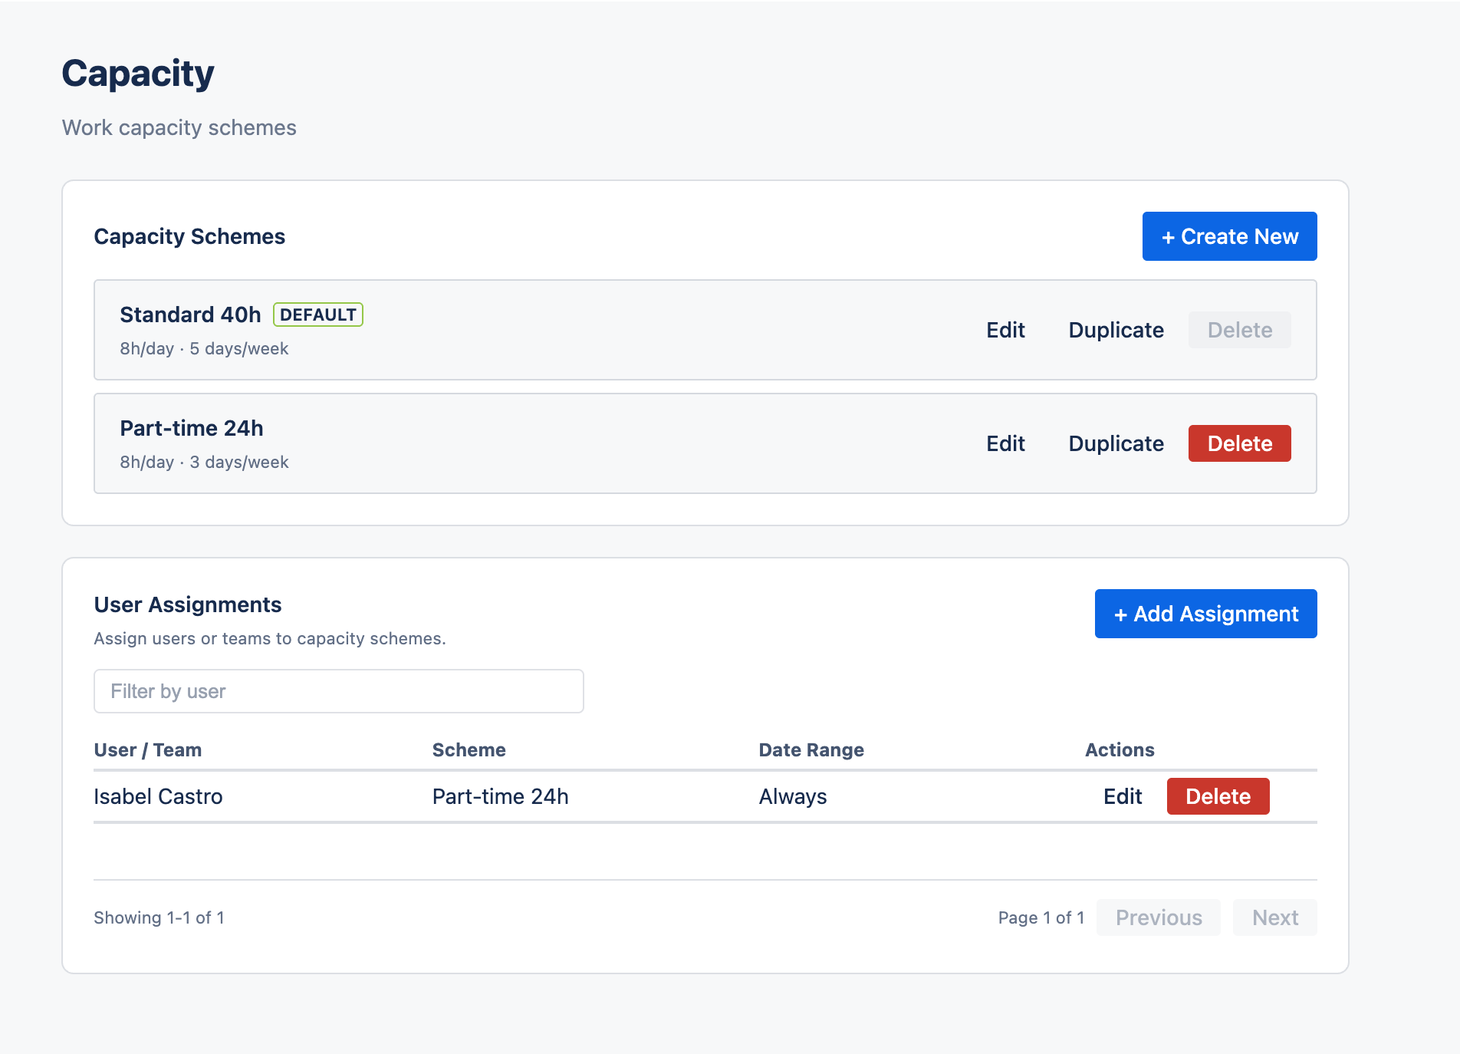The height and width of the screenshot is (1054, 1460).
Task: Edit the Standard 40h scheme
Action: coord(1005,330)
